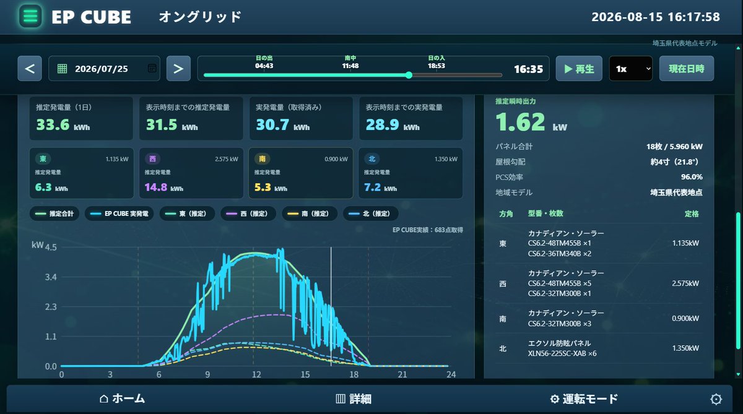Click the 埼玉県代表地点 region model value
The image size is (743, 414).
pos(676,192)
